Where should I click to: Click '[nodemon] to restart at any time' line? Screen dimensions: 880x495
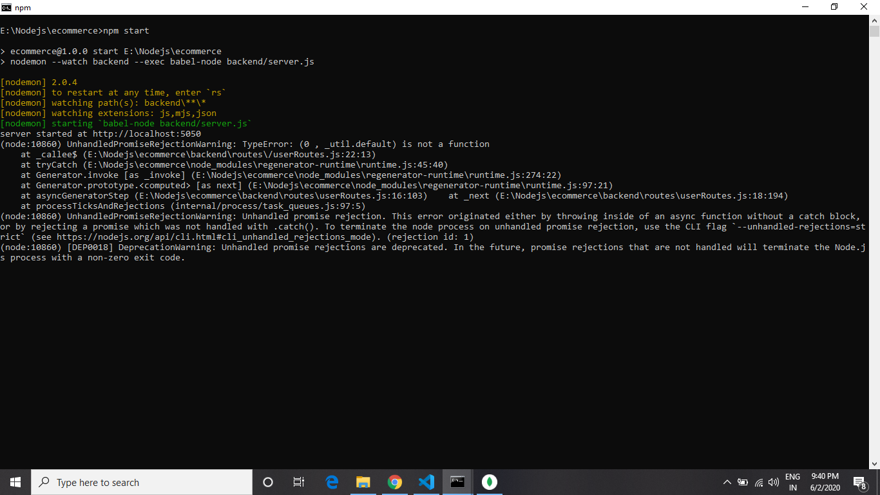pos(113,92)
